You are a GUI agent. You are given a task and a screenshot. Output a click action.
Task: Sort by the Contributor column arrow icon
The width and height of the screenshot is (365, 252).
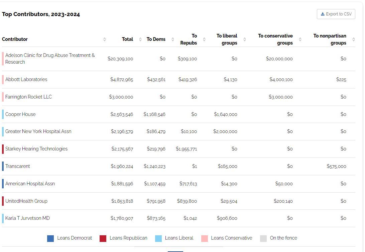105,40
